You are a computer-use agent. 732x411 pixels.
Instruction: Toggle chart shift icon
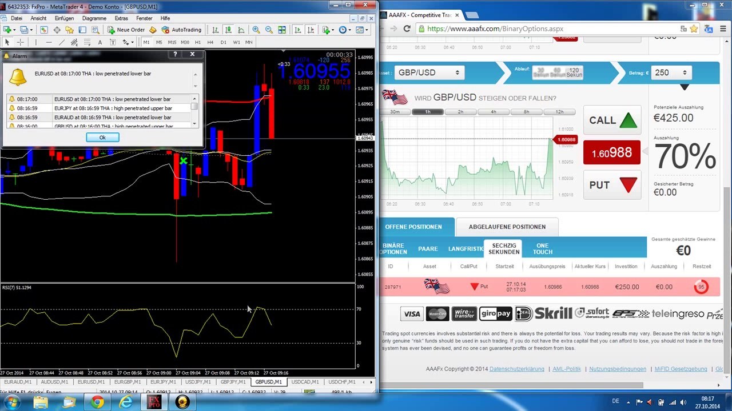point(311,30)
